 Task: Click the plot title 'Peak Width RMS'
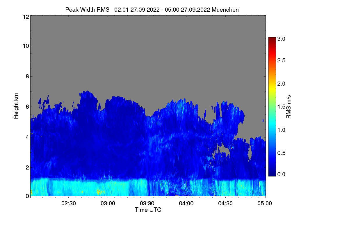click(x=87, y=10)
